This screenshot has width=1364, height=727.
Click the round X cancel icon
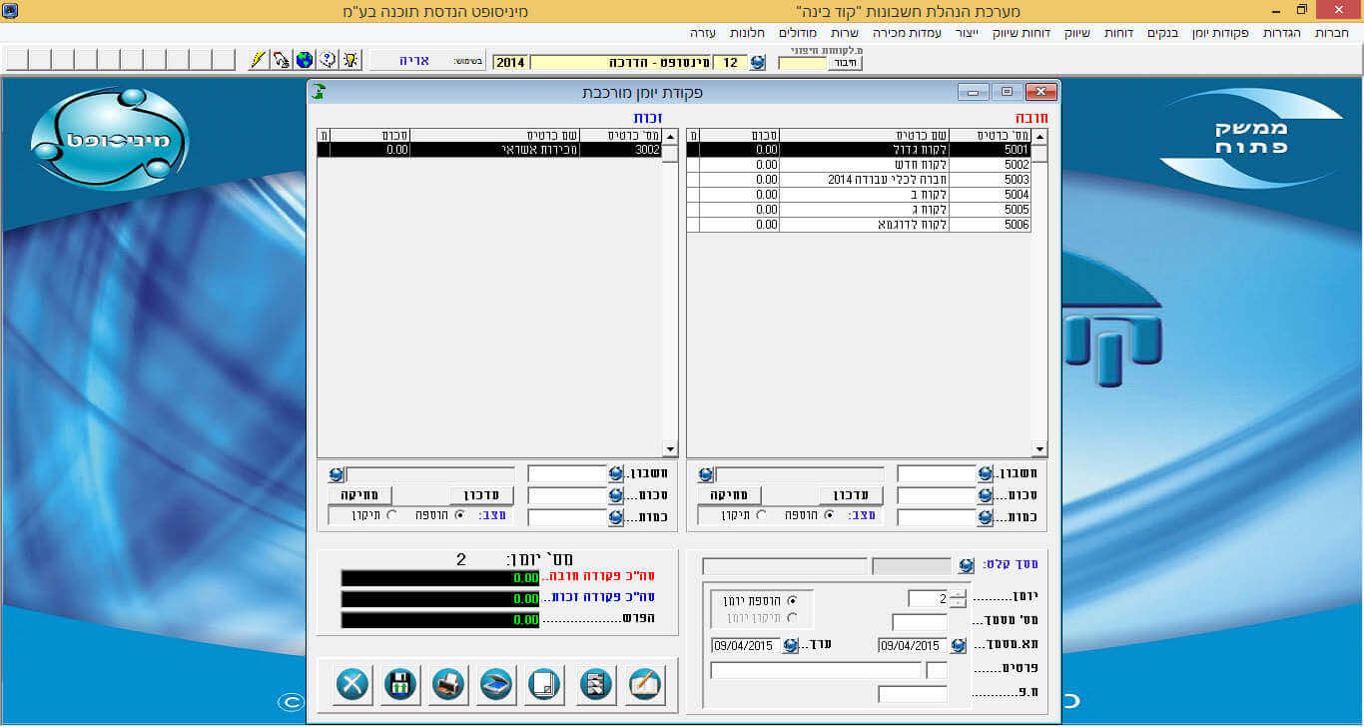[351, 684]
